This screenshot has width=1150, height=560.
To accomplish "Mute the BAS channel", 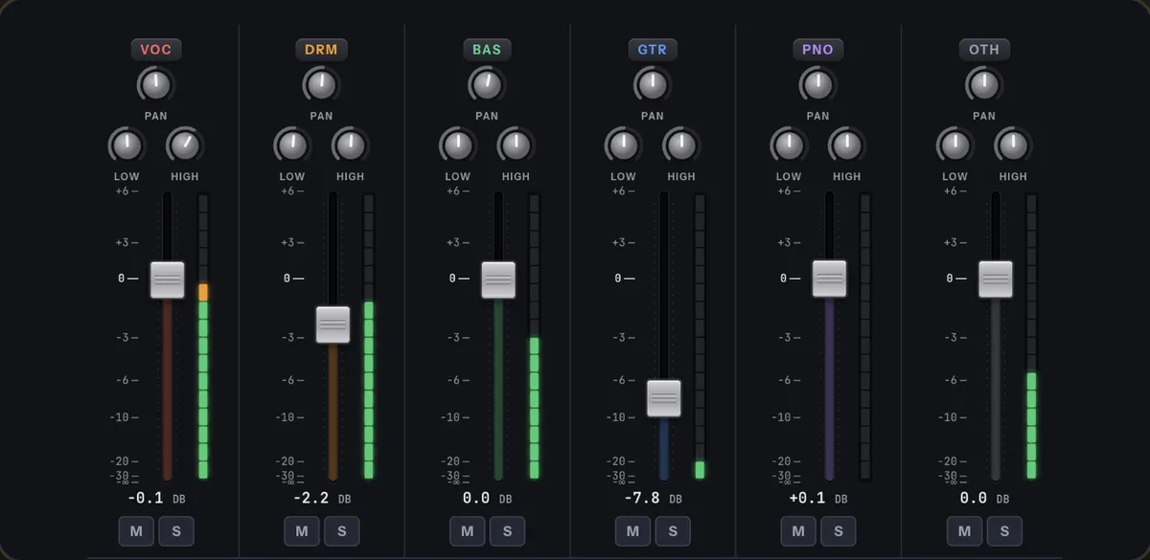I will point(468,531).
